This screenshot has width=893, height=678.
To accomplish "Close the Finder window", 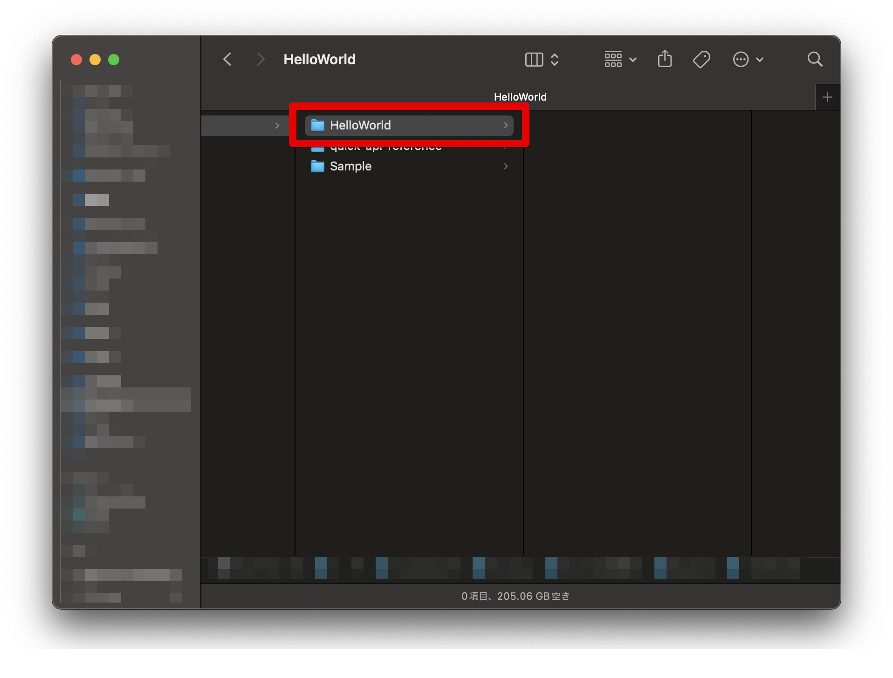I will click(76, 60).
